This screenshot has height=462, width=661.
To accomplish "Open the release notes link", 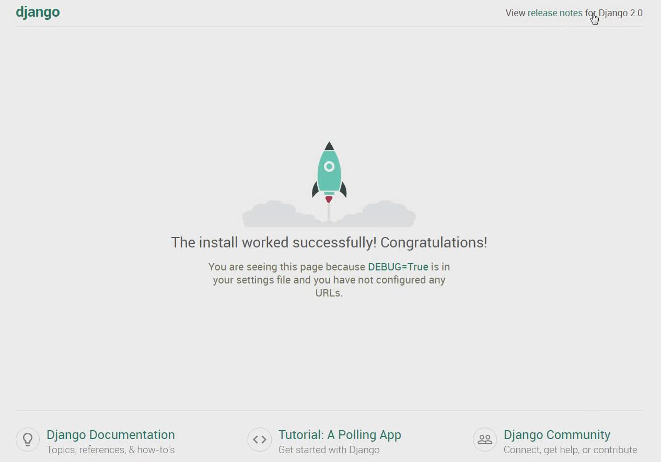I will tap(555, 13).
